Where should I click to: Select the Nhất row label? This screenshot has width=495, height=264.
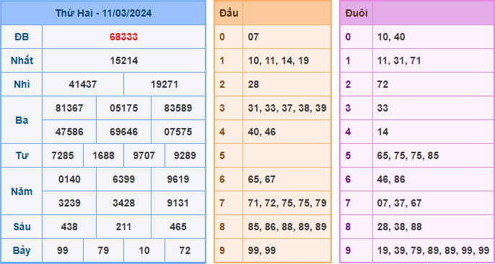click(22, 60)
